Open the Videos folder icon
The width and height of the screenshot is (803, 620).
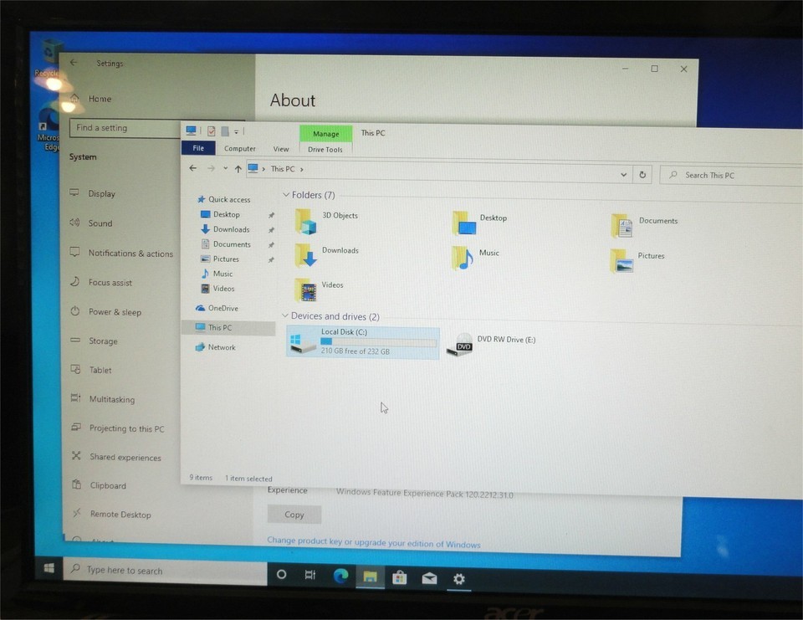[x=307, y=290]
